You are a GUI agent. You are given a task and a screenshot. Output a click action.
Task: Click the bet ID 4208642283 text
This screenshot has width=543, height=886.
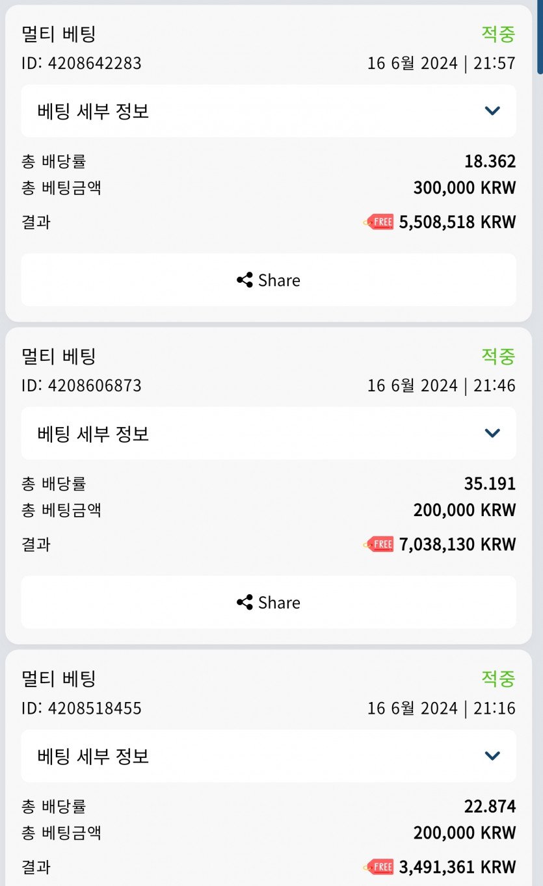[x=81, y=63]
